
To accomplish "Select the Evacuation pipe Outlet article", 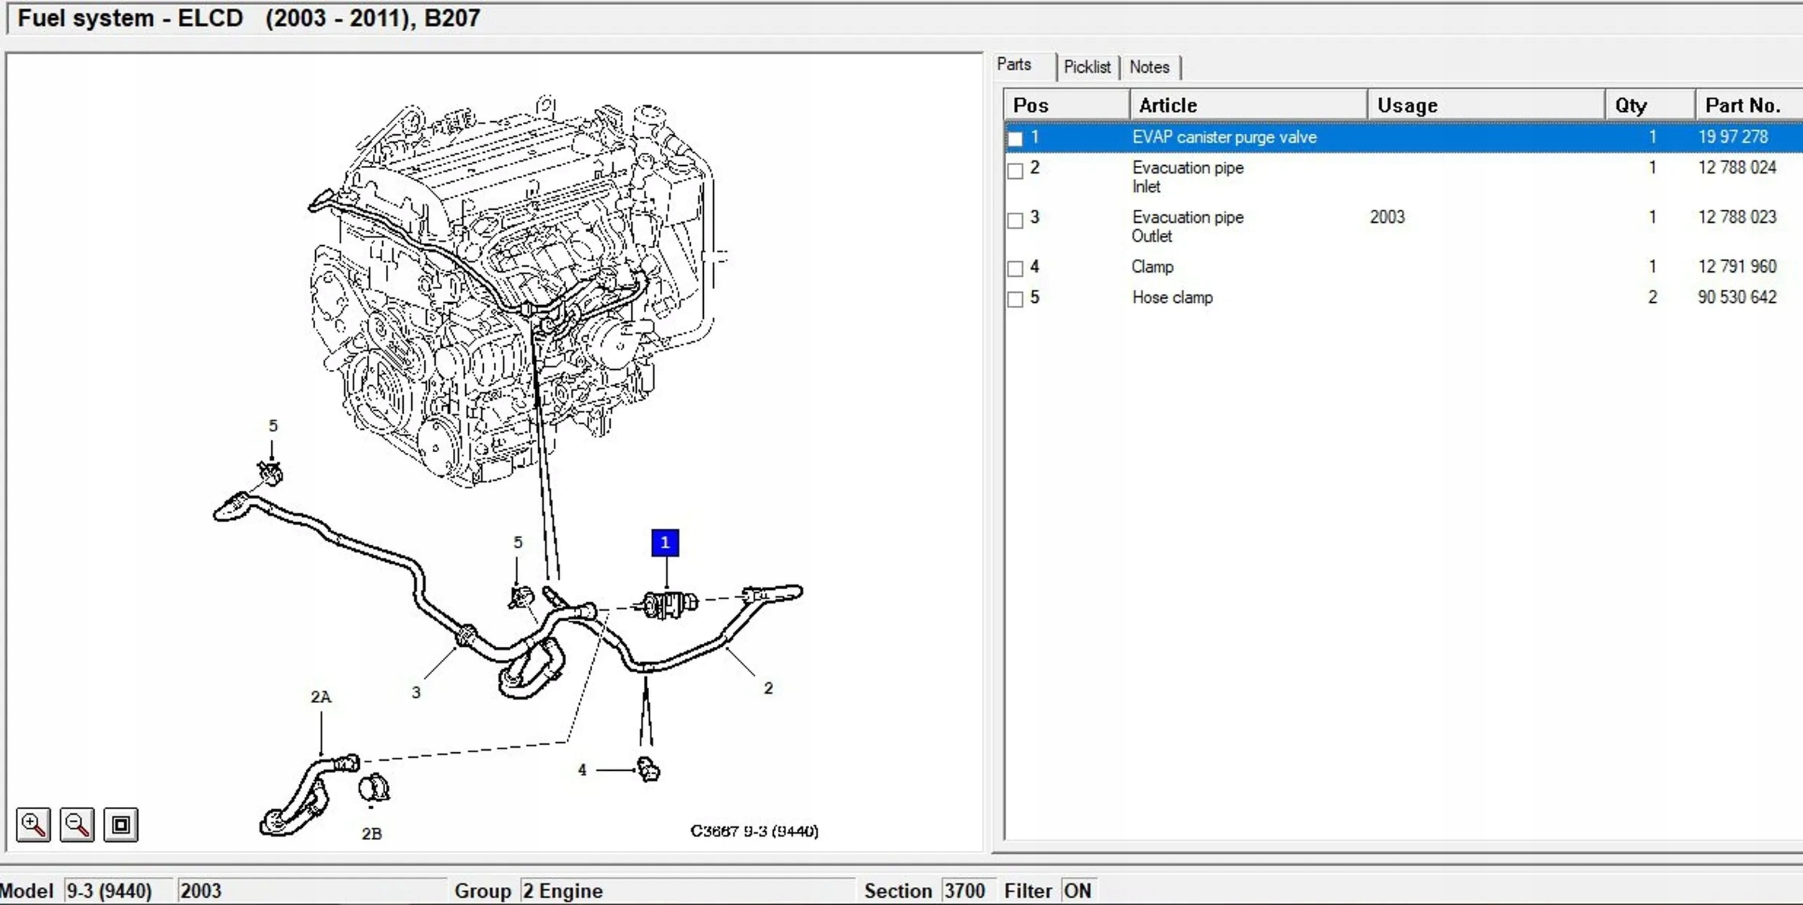I will (1188, 226).
